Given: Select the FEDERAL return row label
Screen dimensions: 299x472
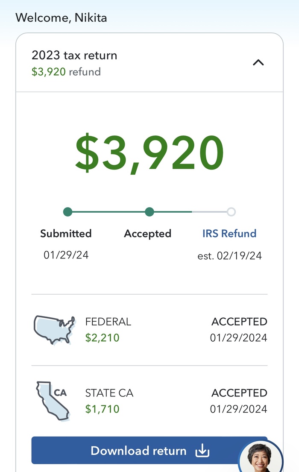Looking at the screenshot, I should [108, 322].
